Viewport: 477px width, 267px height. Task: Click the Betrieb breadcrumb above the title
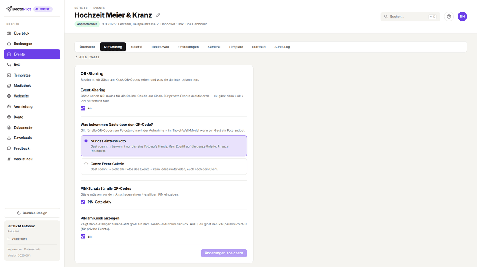coord(81,8)
